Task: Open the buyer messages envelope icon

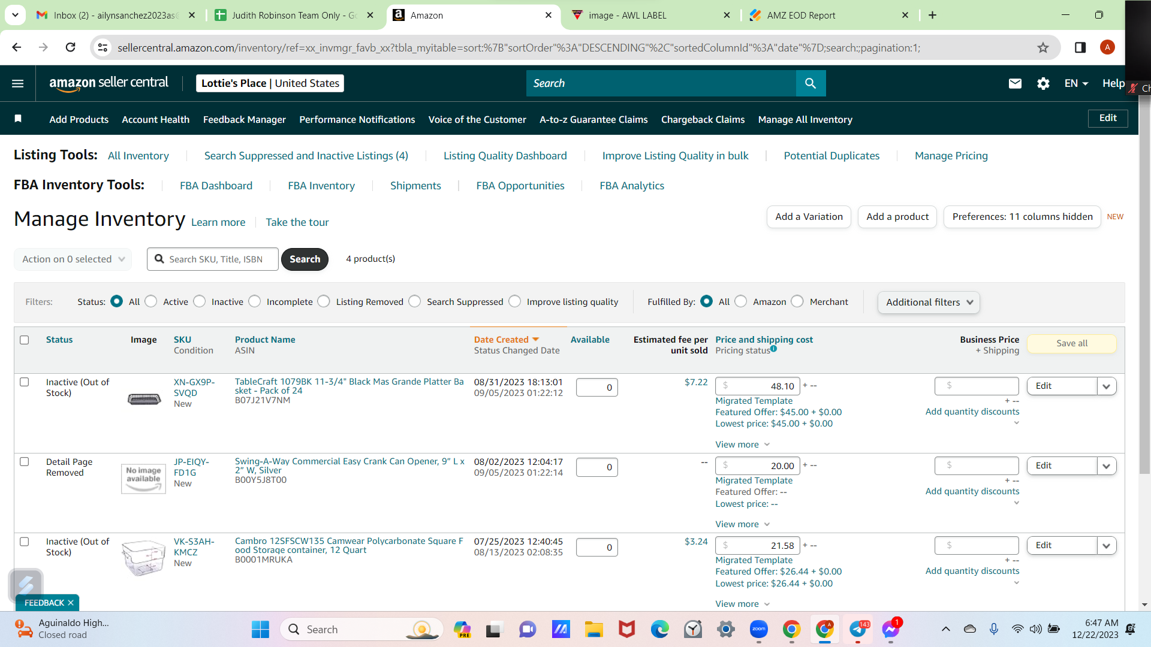Action: click(1015, 83)
